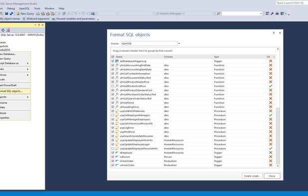This screenshot has width=308, height=196.
Task: Click the Find in Files icon in the toolbar
Action: (218, 13)
